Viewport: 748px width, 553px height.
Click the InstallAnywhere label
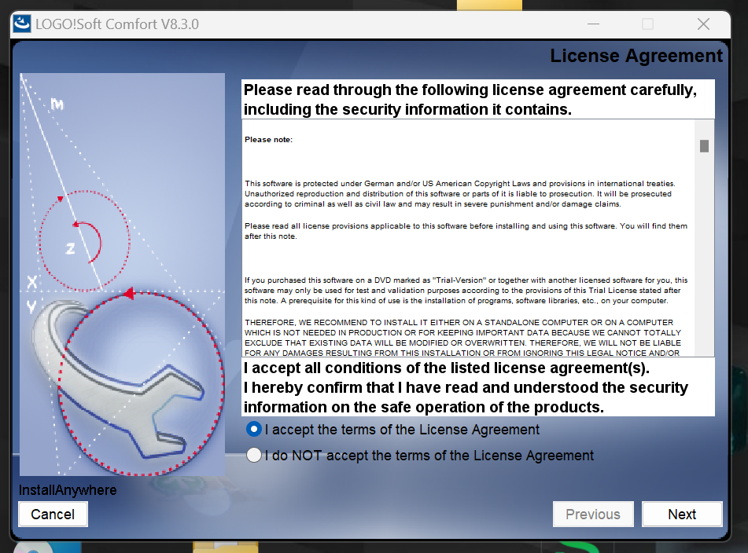click(68, 490)
